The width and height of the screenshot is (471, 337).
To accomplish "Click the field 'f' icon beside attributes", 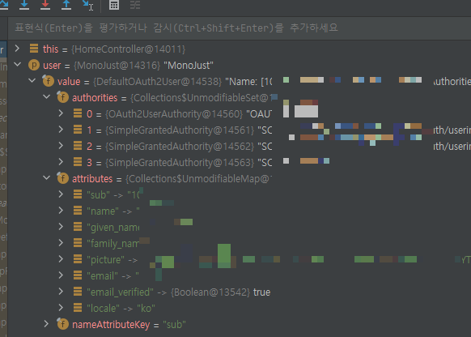I will [x=62, y=178].
